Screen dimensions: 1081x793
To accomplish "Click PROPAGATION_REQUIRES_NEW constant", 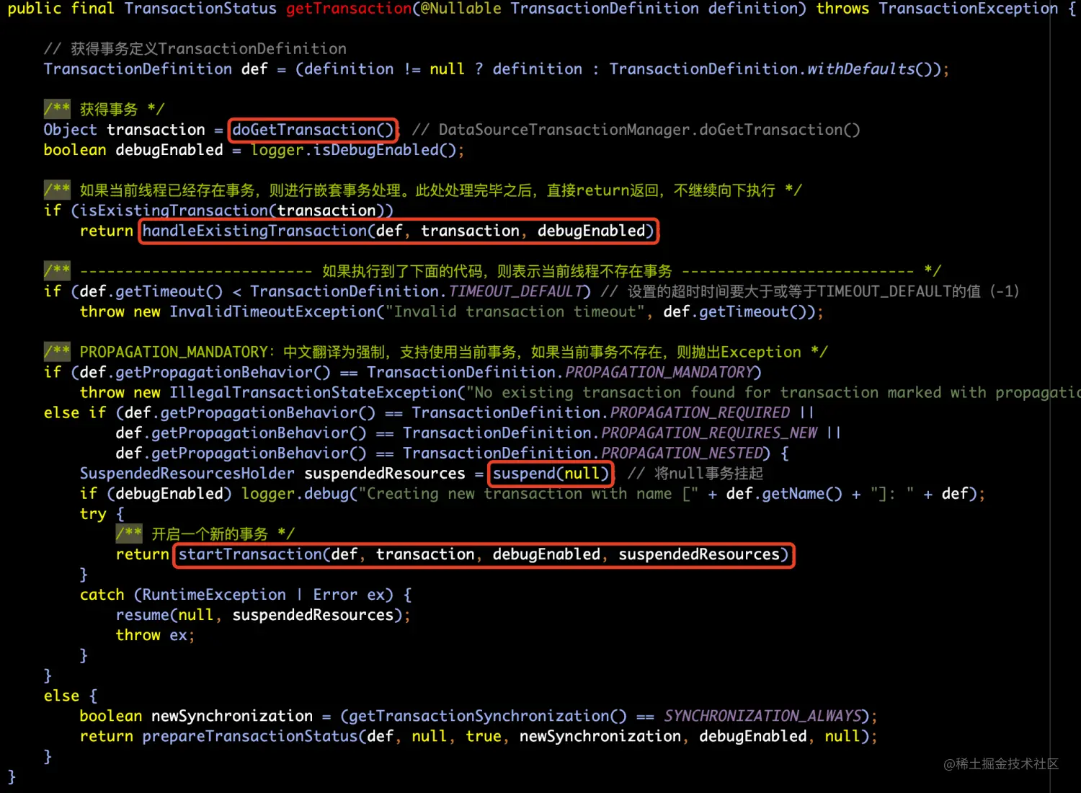I will click(x=709, y=433).
